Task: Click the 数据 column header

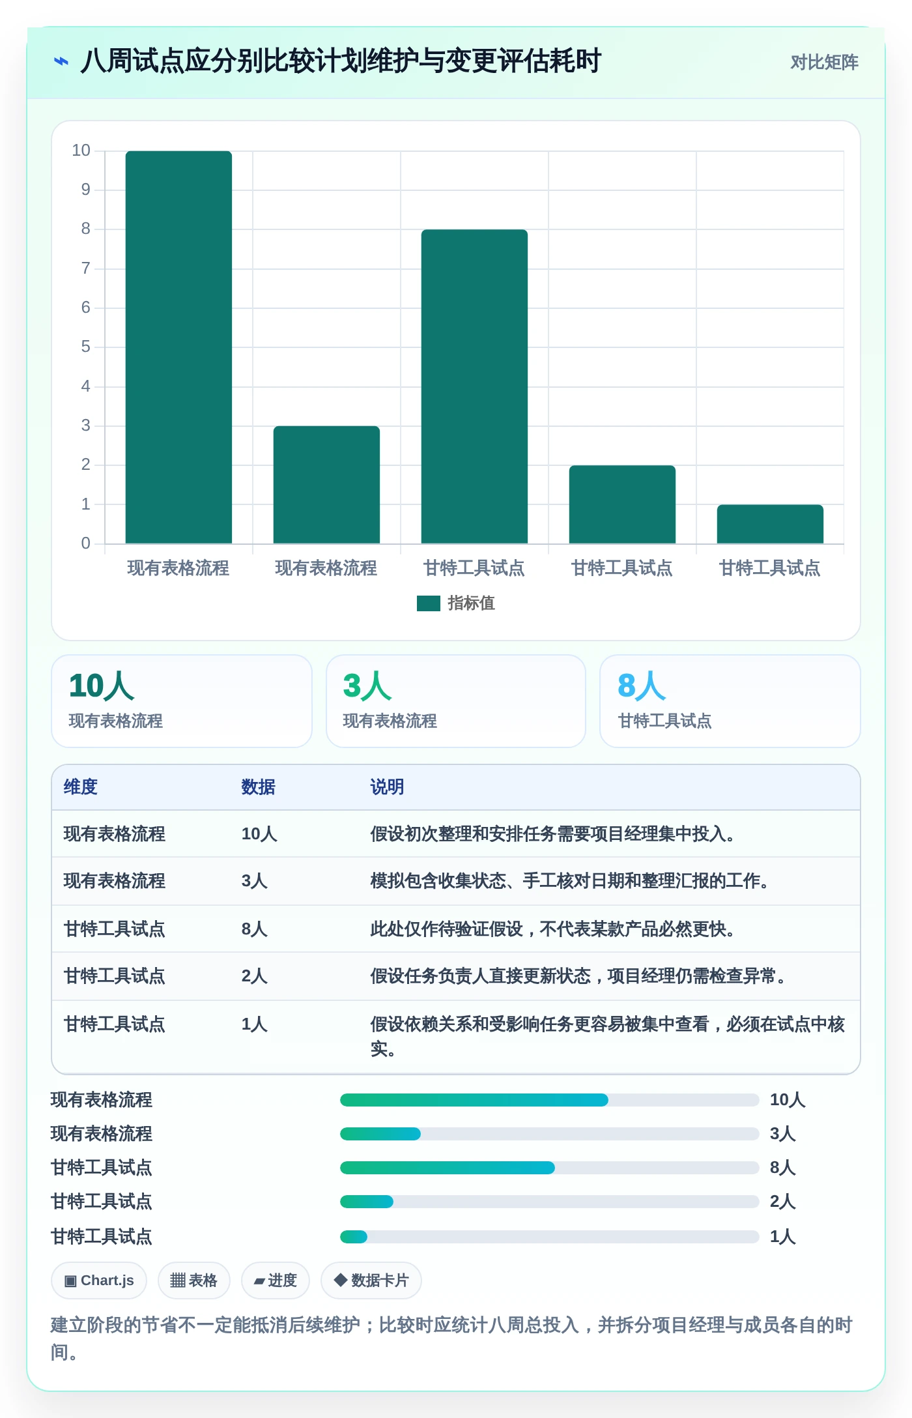Action: point(258,787)
